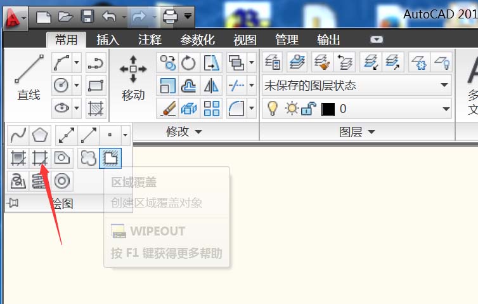This screenshot has width=478, height=304.
Task: Activate the 移动 move tool
Action: pyautogui.click(x=133, y=78)
